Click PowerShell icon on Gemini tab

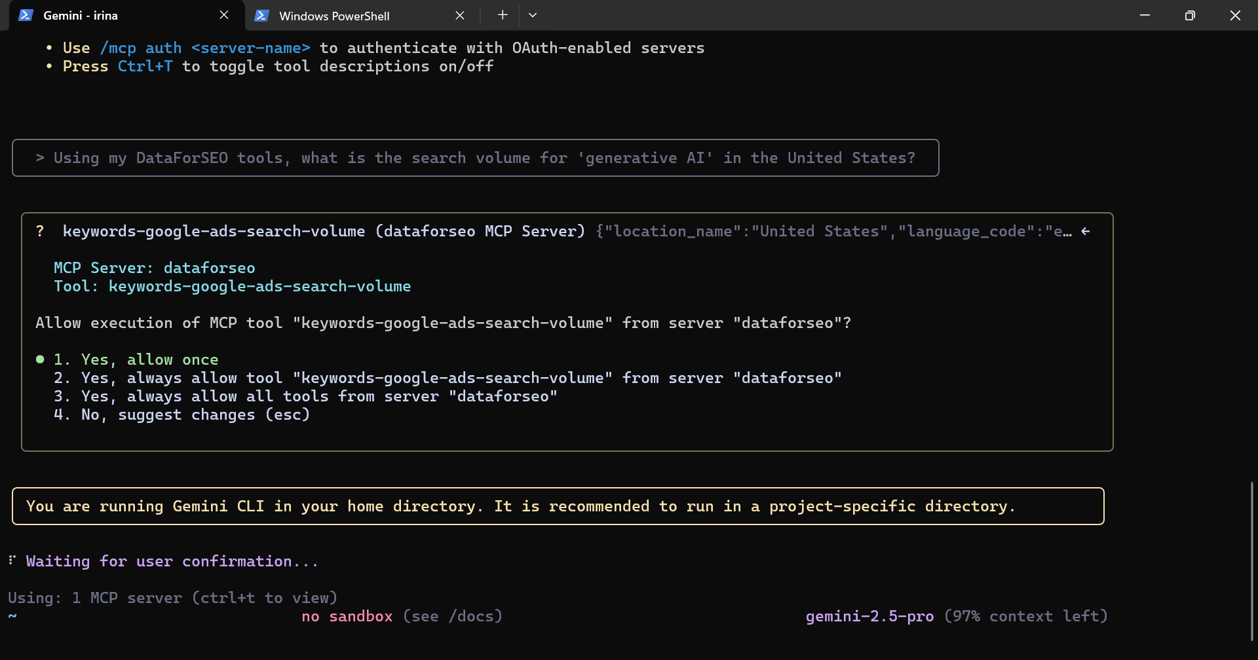pos(26,15)
